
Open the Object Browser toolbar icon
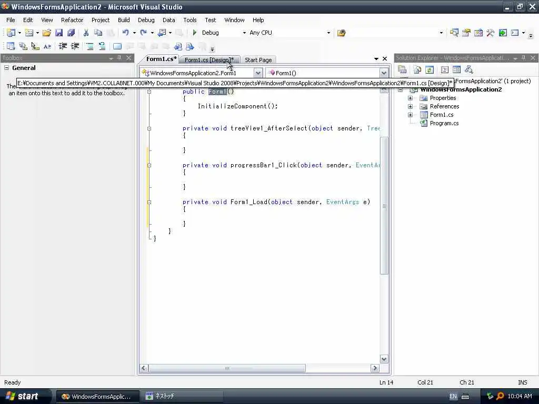tap(478, 33)
